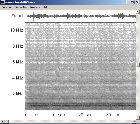This screenshot has width=140, height=124.
Task: Open the Help menu
Action: [x=46, y=7]
